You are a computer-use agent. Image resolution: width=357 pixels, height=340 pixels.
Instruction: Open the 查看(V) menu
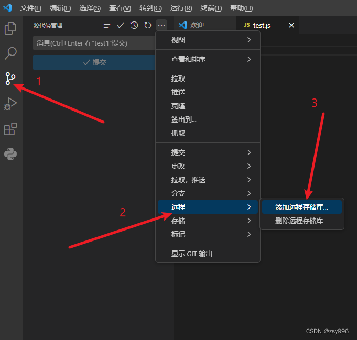120,8
